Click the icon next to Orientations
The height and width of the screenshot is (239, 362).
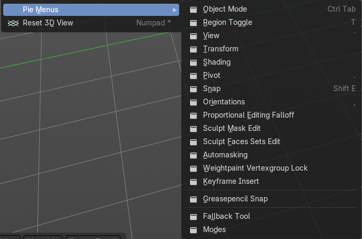(193, 102)
